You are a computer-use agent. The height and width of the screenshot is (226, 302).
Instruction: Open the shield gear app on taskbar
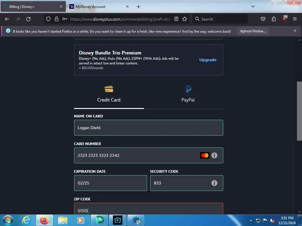[136, 220]
